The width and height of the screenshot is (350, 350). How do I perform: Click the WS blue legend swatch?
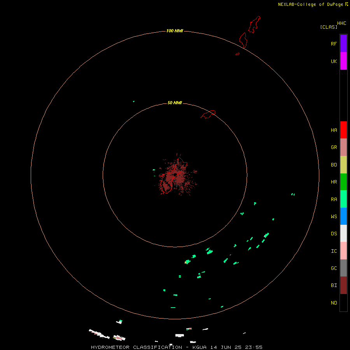[343, 216]
